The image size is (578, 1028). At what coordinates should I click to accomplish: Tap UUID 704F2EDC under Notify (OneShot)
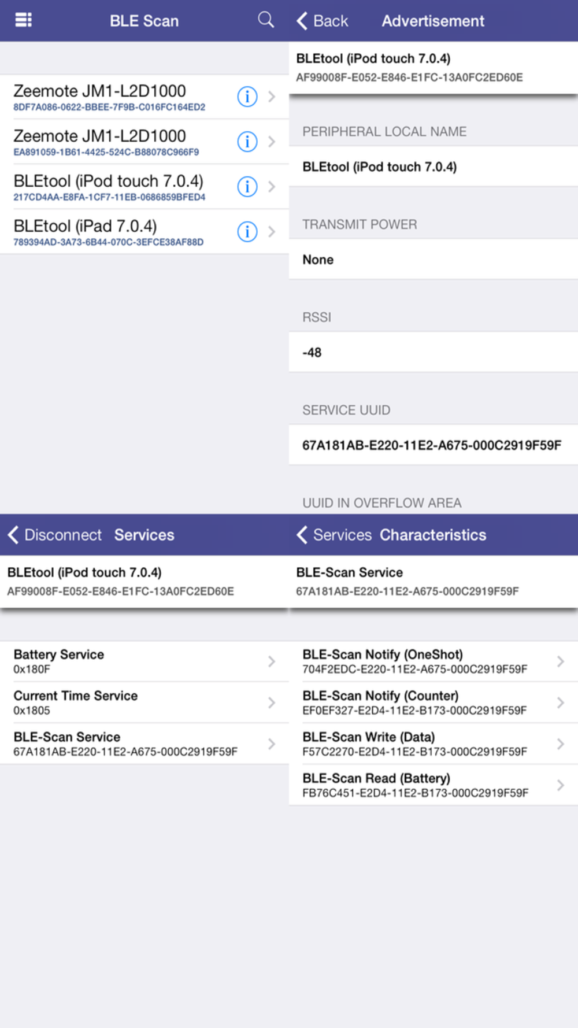(x=415, y=669)
